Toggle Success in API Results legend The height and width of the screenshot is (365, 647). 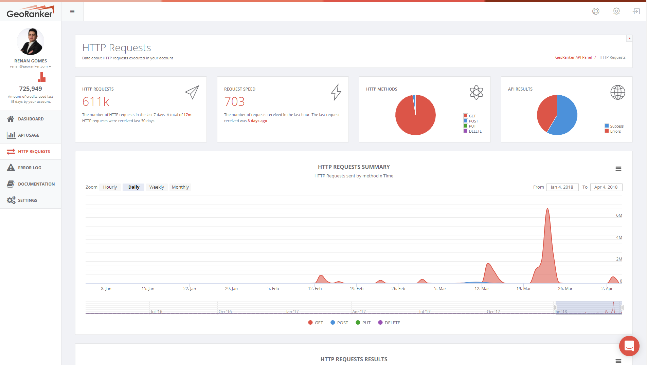pyautogui.click(x=614, y=126)
